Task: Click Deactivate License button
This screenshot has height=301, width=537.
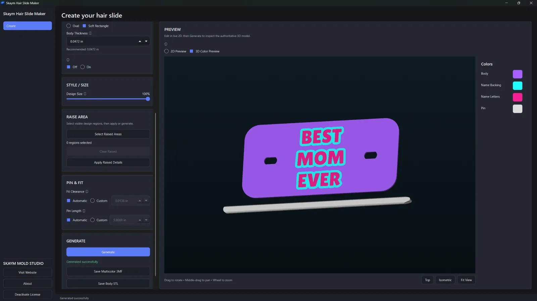Action: [28, 295]
